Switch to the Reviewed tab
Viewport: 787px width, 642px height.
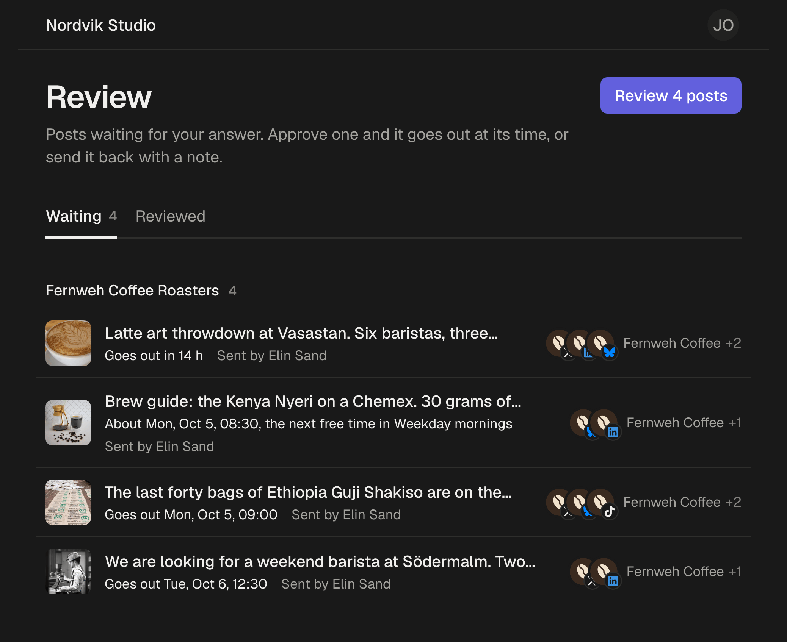coord(170,217)
